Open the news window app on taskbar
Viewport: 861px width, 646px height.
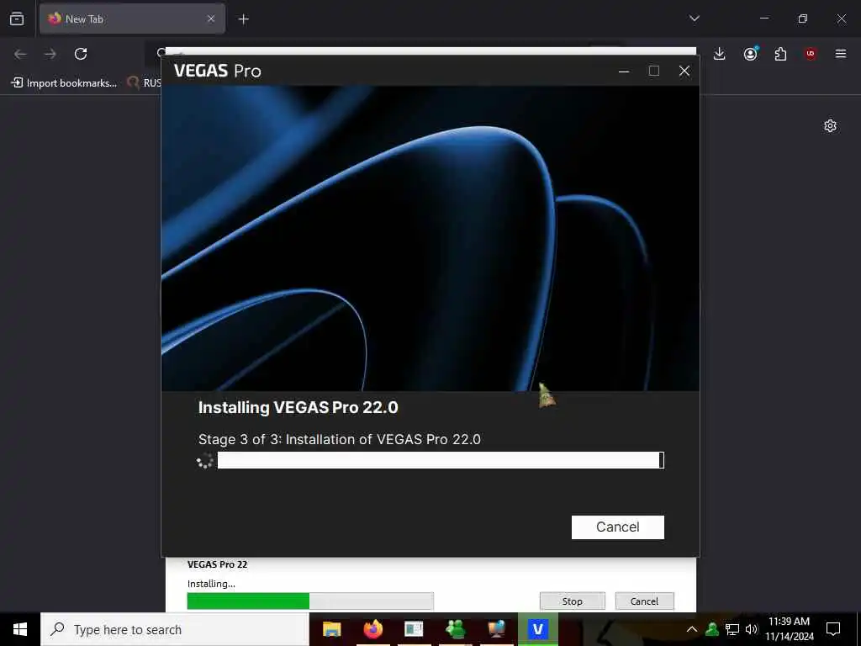414,629
